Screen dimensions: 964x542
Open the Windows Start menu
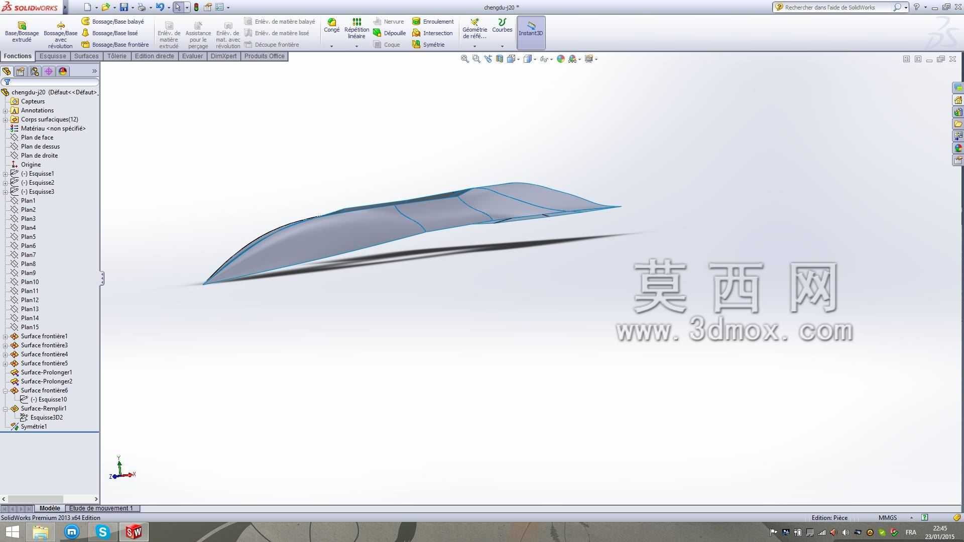pyautogui.click(x=12, y=532)
